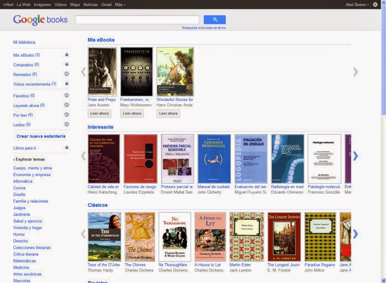Click lock icon beside Vistos recientemente
This screenshot has width=386, height=283.
[x=67, y=83]
